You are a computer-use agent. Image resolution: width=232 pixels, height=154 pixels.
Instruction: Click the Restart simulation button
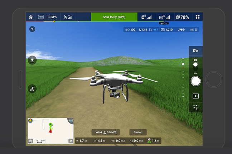click(x=138, y=132)
